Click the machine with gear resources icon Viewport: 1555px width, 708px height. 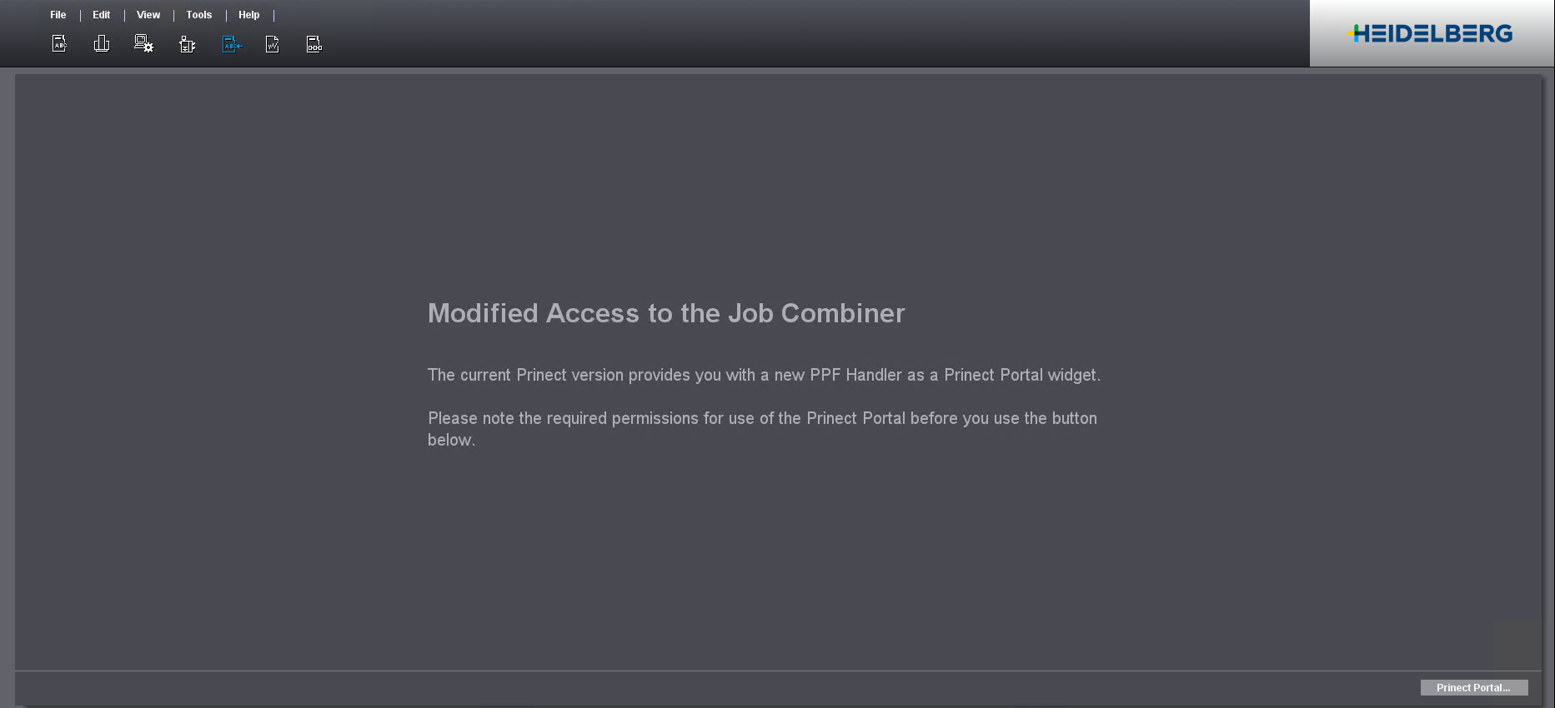click(x=188, y=44)
